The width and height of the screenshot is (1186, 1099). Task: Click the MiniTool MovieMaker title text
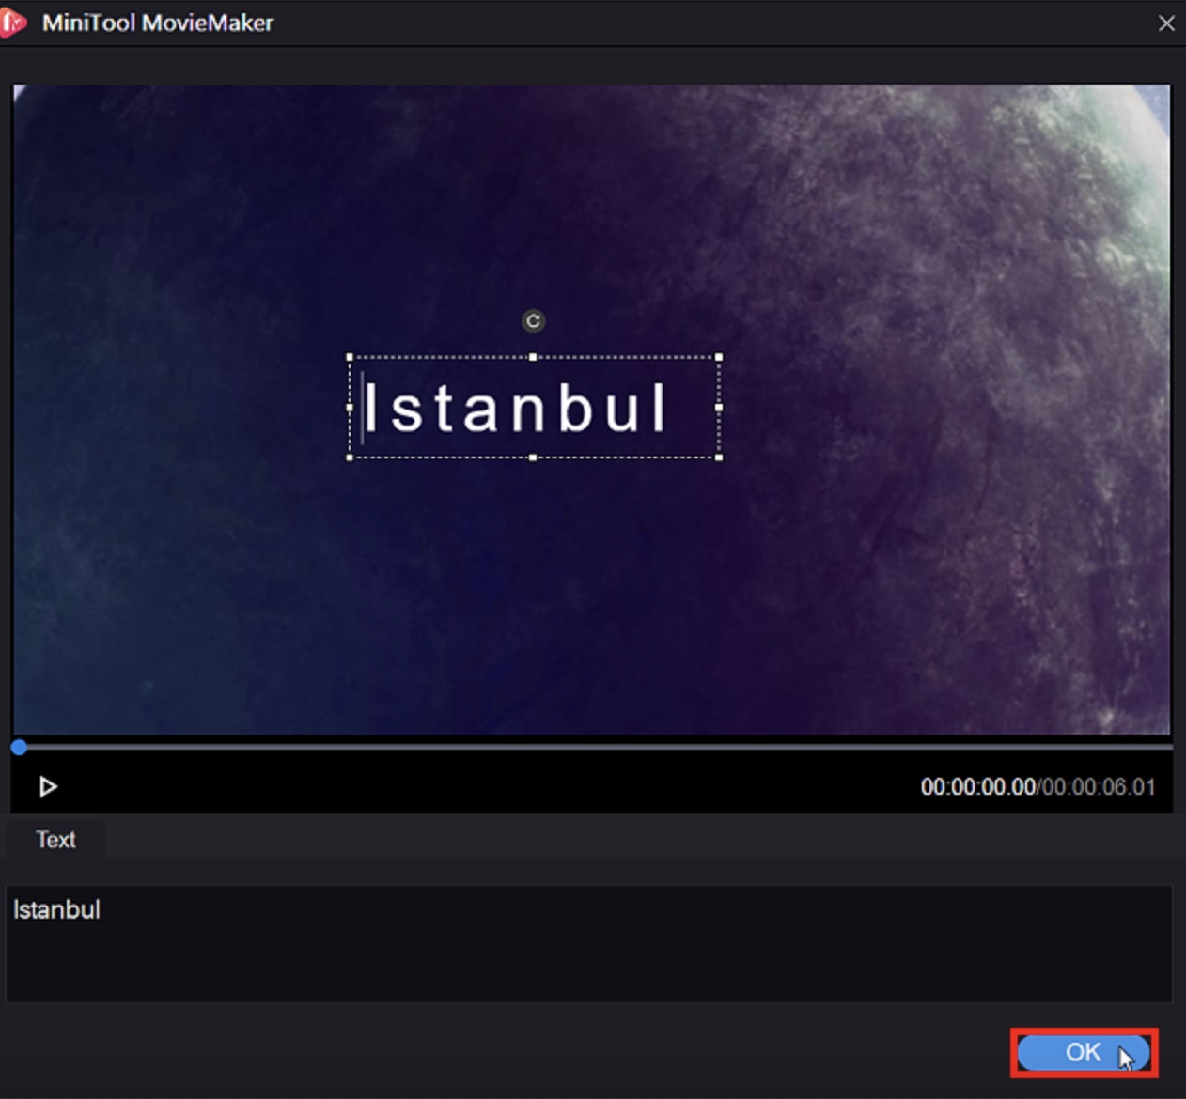pos(158,23)
